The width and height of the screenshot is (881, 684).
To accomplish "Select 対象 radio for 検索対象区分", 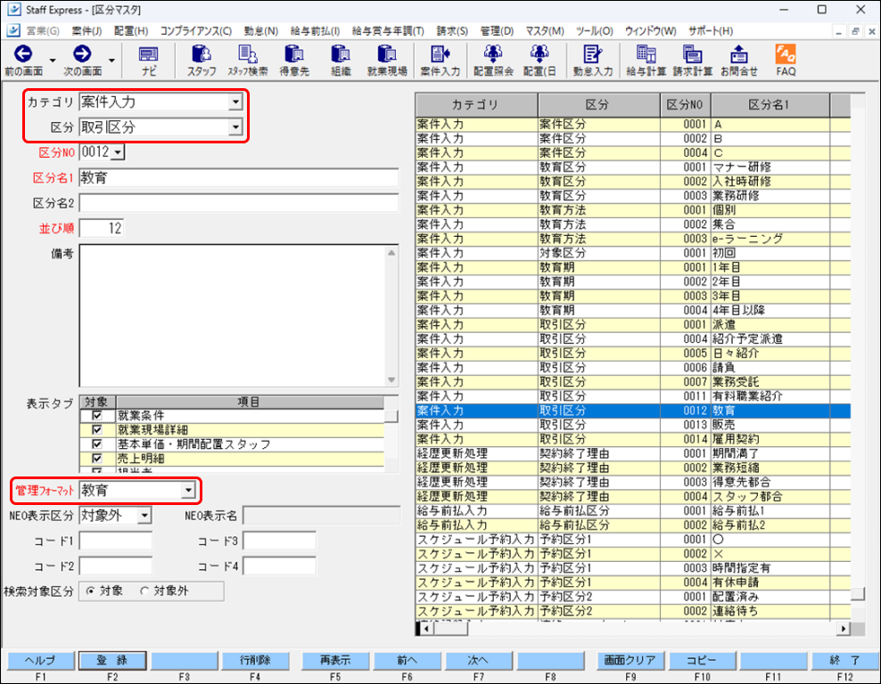I will tap(90, 590).
